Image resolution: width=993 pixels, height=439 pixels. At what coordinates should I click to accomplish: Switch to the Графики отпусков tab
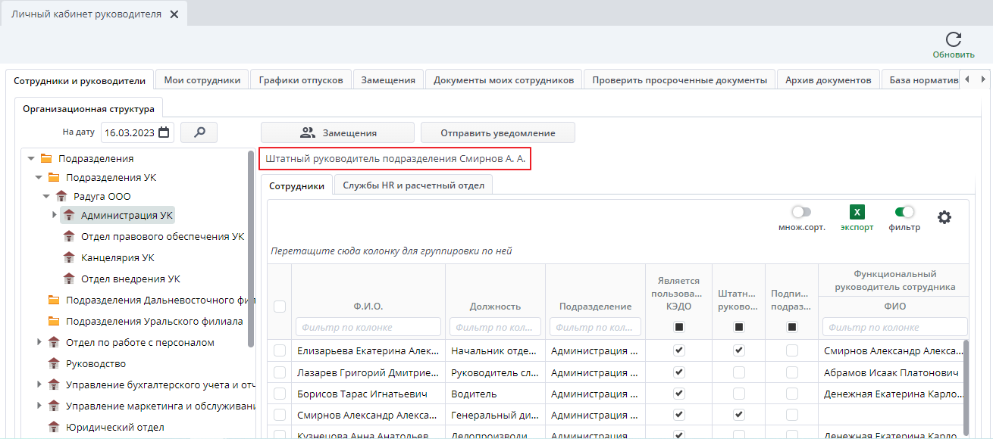pyautogui.click(x=301, y=80)
